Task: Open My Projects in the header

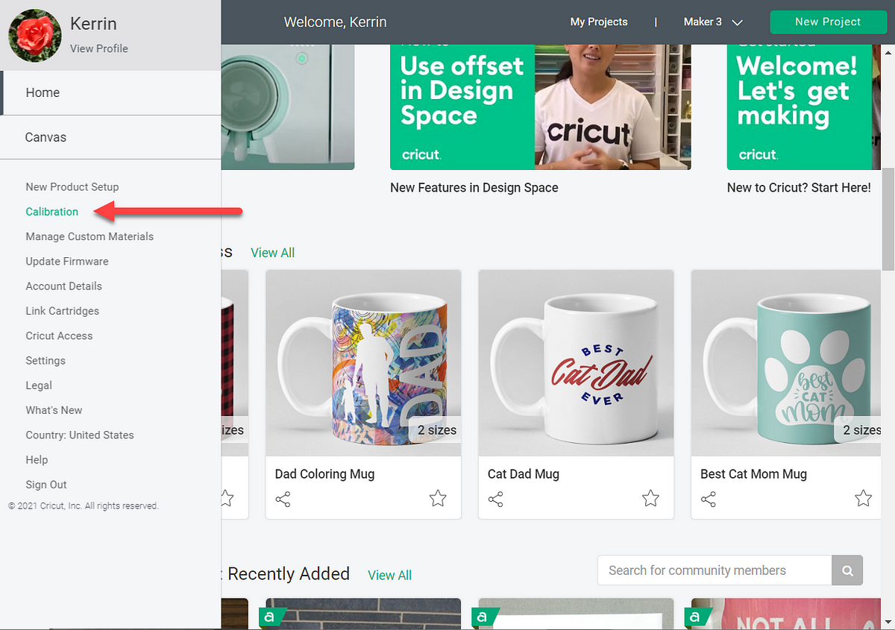Action: 599,22
